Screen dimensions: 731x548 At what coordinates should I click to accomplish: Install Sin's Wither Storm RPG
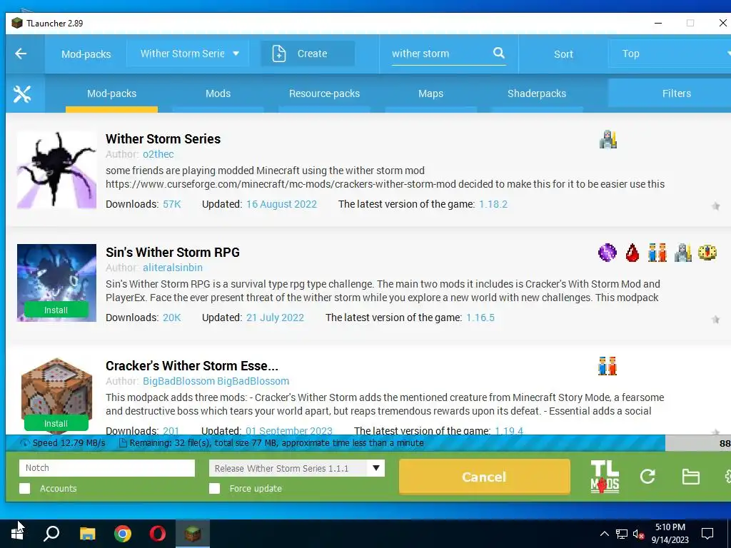(56, 310)
